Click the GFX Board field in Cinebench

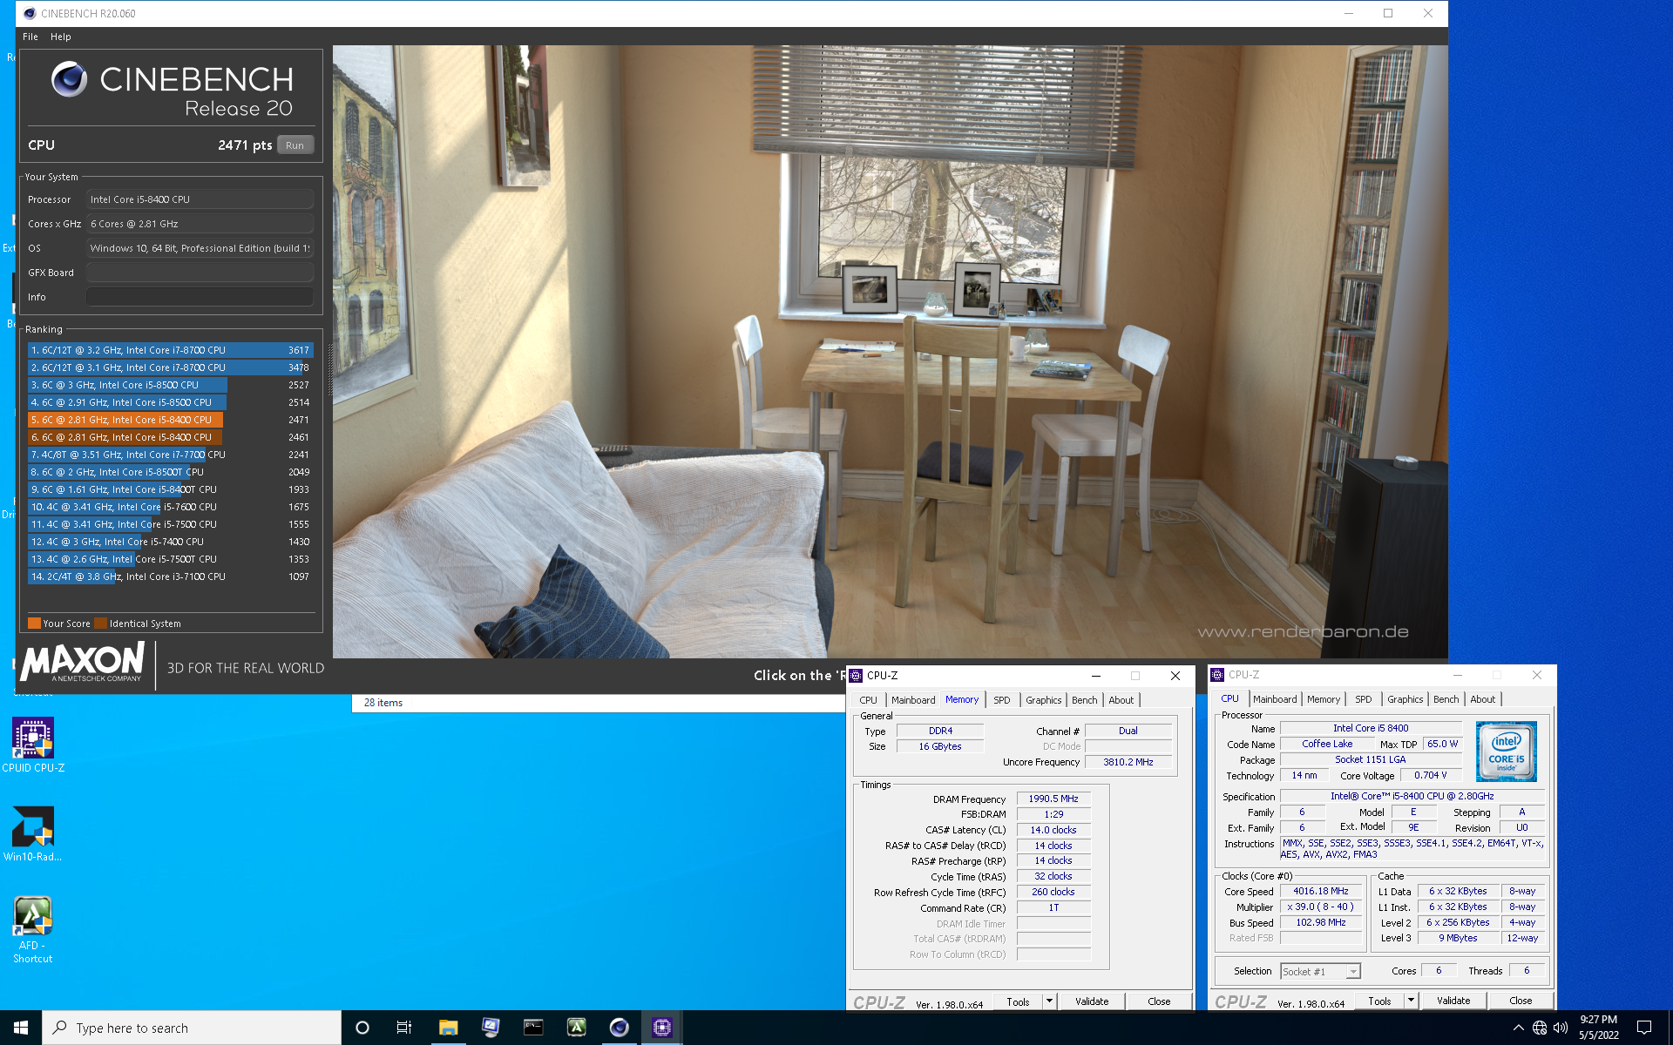(200, 273)
